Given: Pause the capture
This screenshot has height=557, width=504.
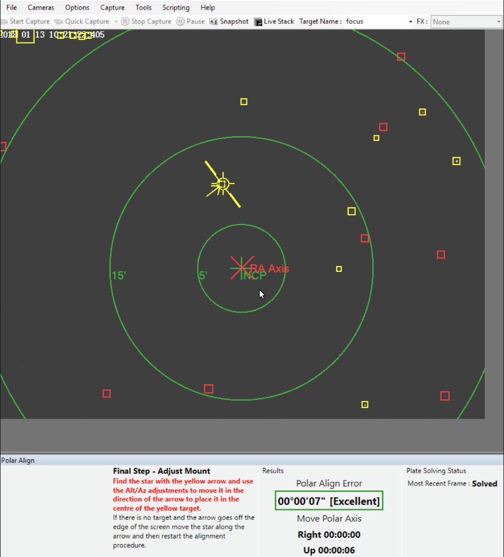Looking at the screenshot, I should [x=191, y=21].
